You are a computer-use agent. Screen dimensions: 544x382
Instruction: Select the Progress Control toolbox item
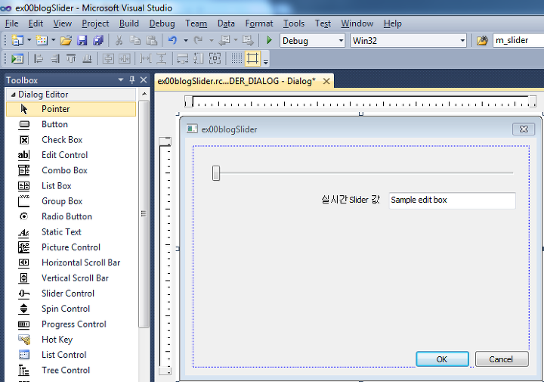(x=71, y=324)
